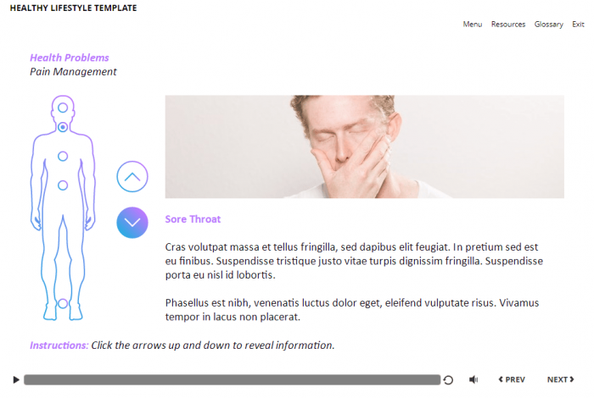Select the throat point on body diagram
The image size is (594, 398).
click(x=63, y=127)
